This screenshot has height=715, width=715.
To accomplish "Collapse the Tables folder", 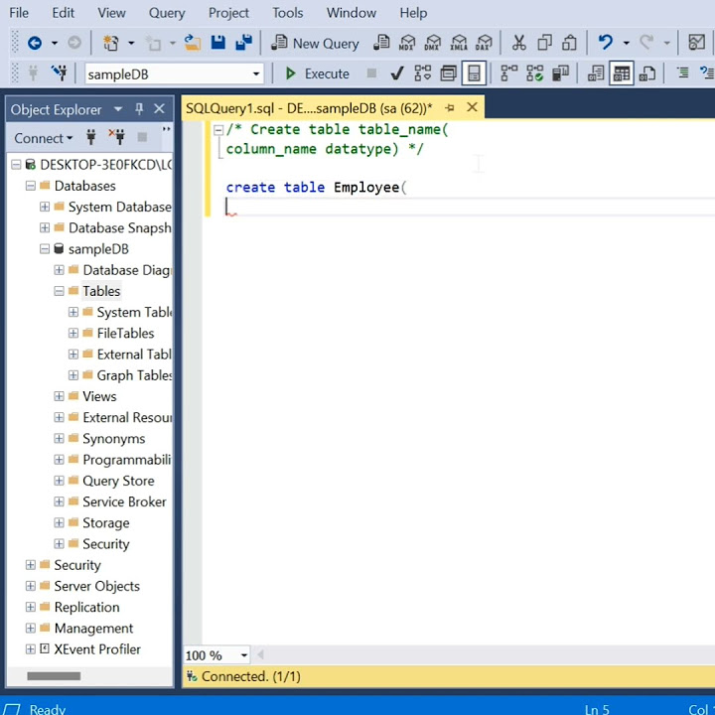I will (x=59, y=291).
